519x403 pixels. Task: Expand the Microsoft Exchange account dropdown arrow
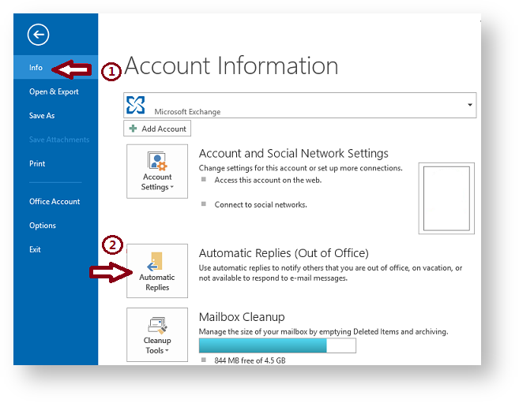tap(470, 105)
